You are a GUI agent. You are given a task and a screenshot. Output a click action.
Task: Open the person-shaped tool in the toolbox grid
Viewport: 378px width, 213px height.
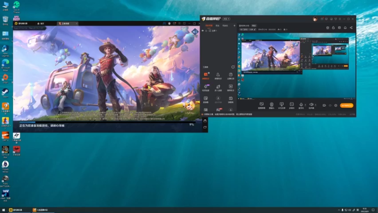218,76
